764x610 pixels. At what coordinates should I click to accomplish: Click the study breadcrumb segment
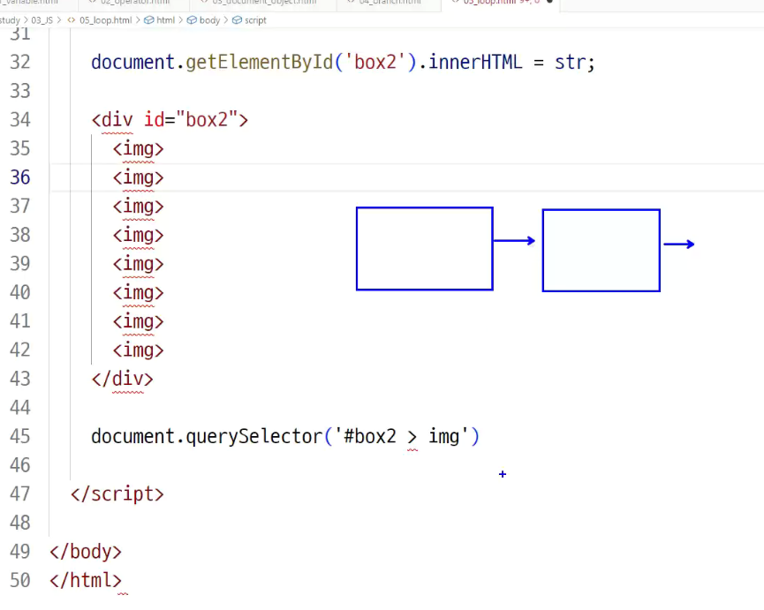click(10, 20)
